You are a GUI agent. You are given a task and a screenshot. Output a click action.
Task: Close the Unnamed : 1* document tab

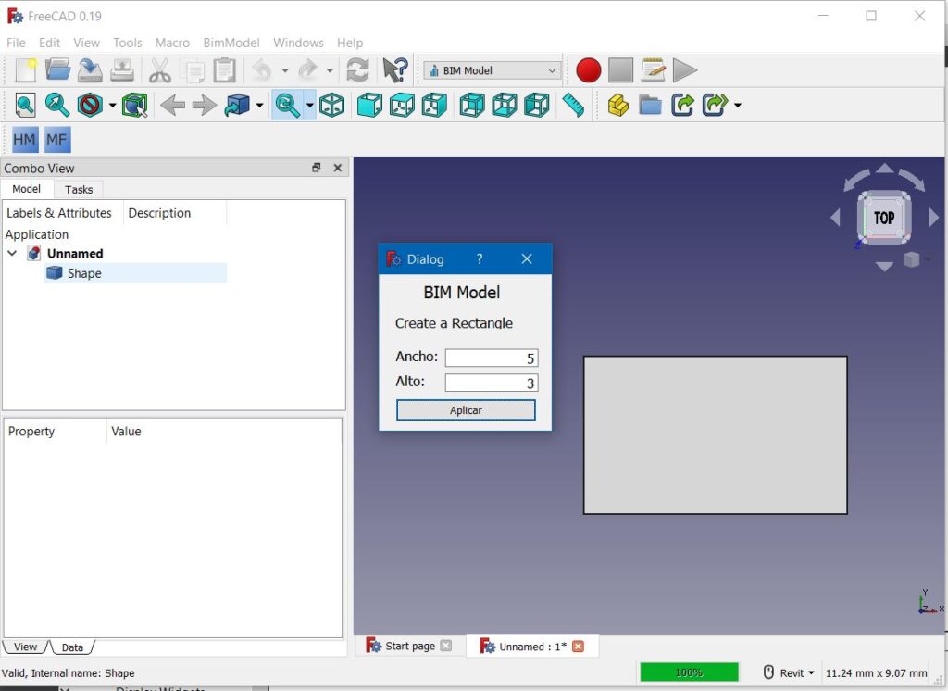pyautogui.click(x=578, y=647)
